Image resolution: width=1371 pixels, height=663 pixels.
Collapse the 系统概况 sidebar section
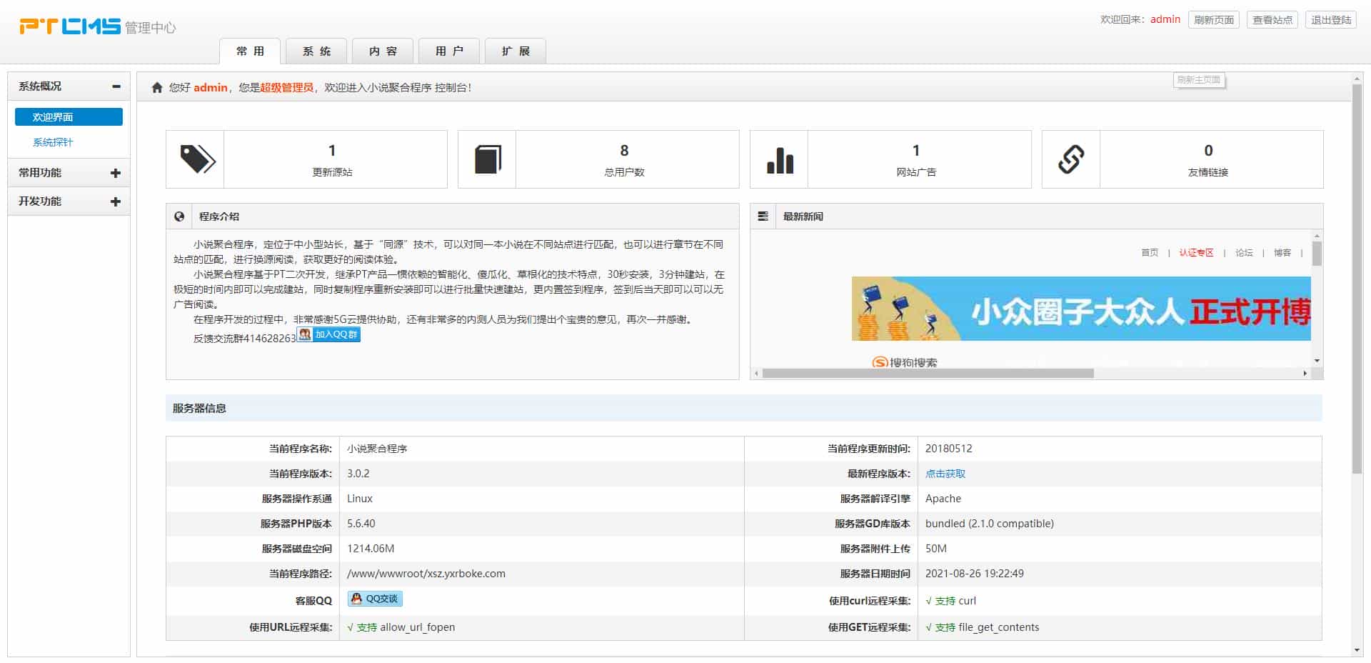[116, 86]
